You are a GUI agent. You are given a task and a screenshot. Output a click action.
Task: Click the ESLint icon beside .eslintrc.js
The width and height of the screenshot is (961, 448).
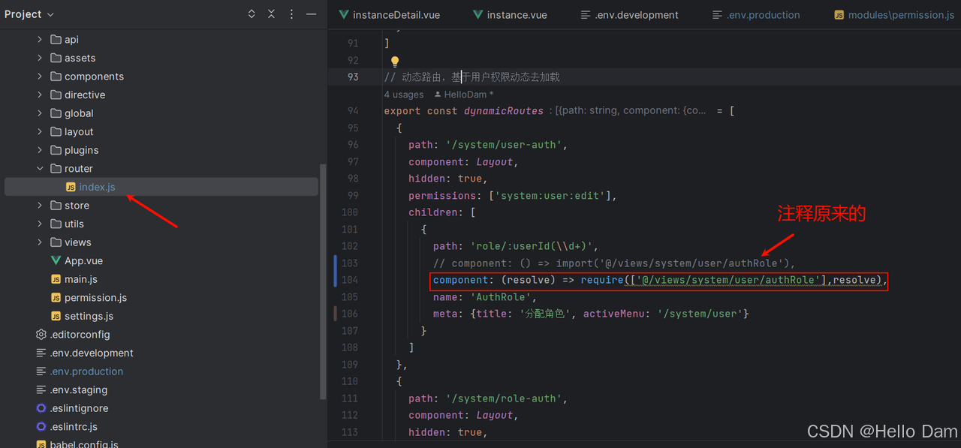[x=41, y=426]
